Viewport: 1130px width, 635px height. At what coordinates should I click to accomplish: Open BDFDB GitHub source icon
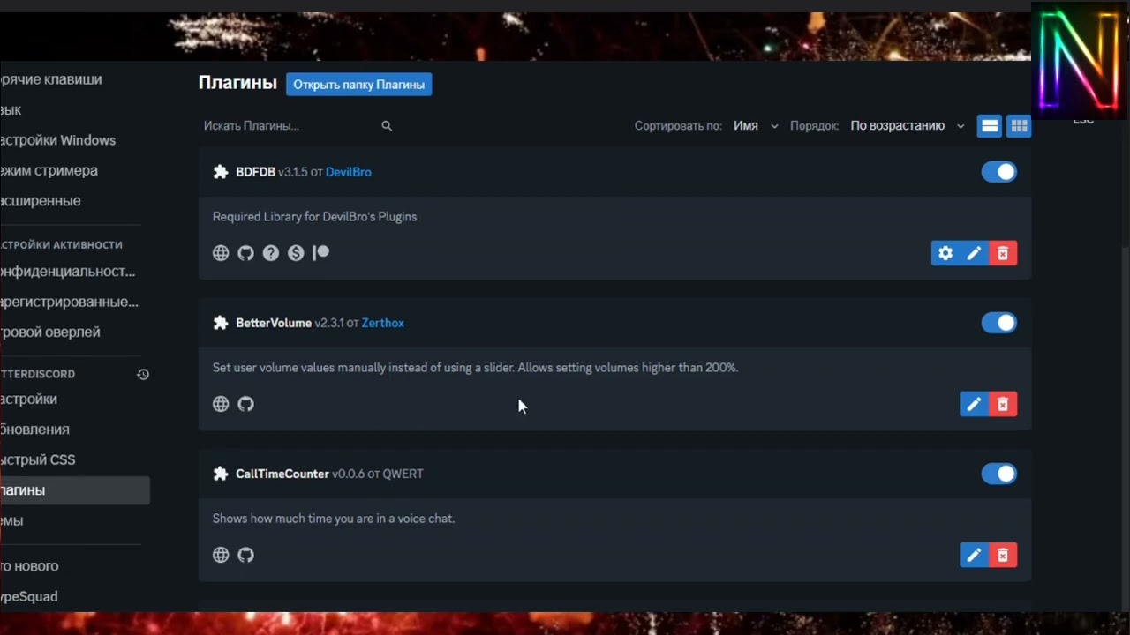coord(246,253)
